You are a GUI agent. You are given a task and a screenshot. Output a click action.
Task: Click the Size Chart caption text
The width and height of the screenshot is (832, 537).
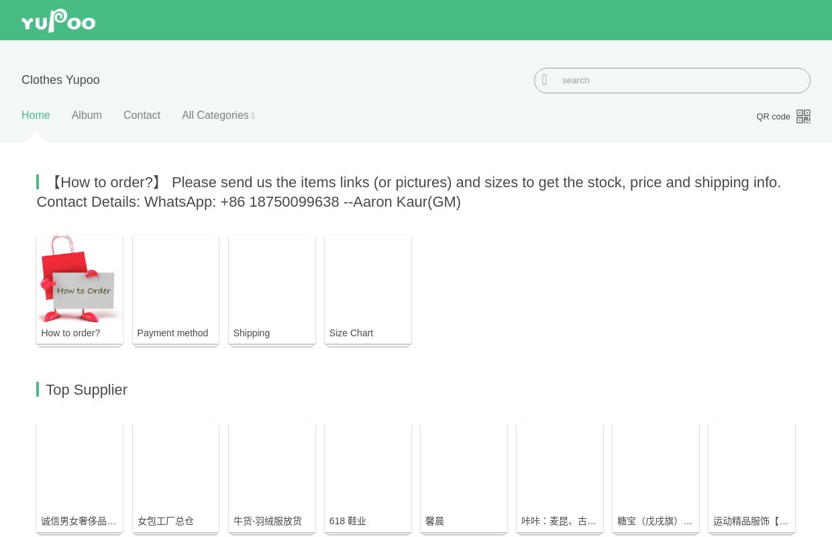[351, 333]
